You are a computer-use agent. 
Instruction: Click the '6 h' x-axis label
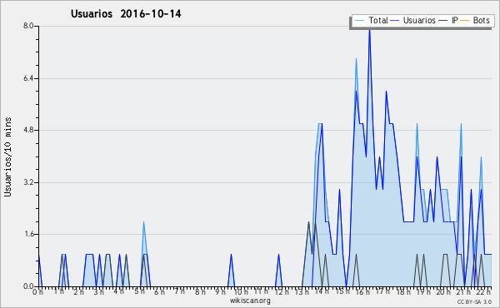159,291
